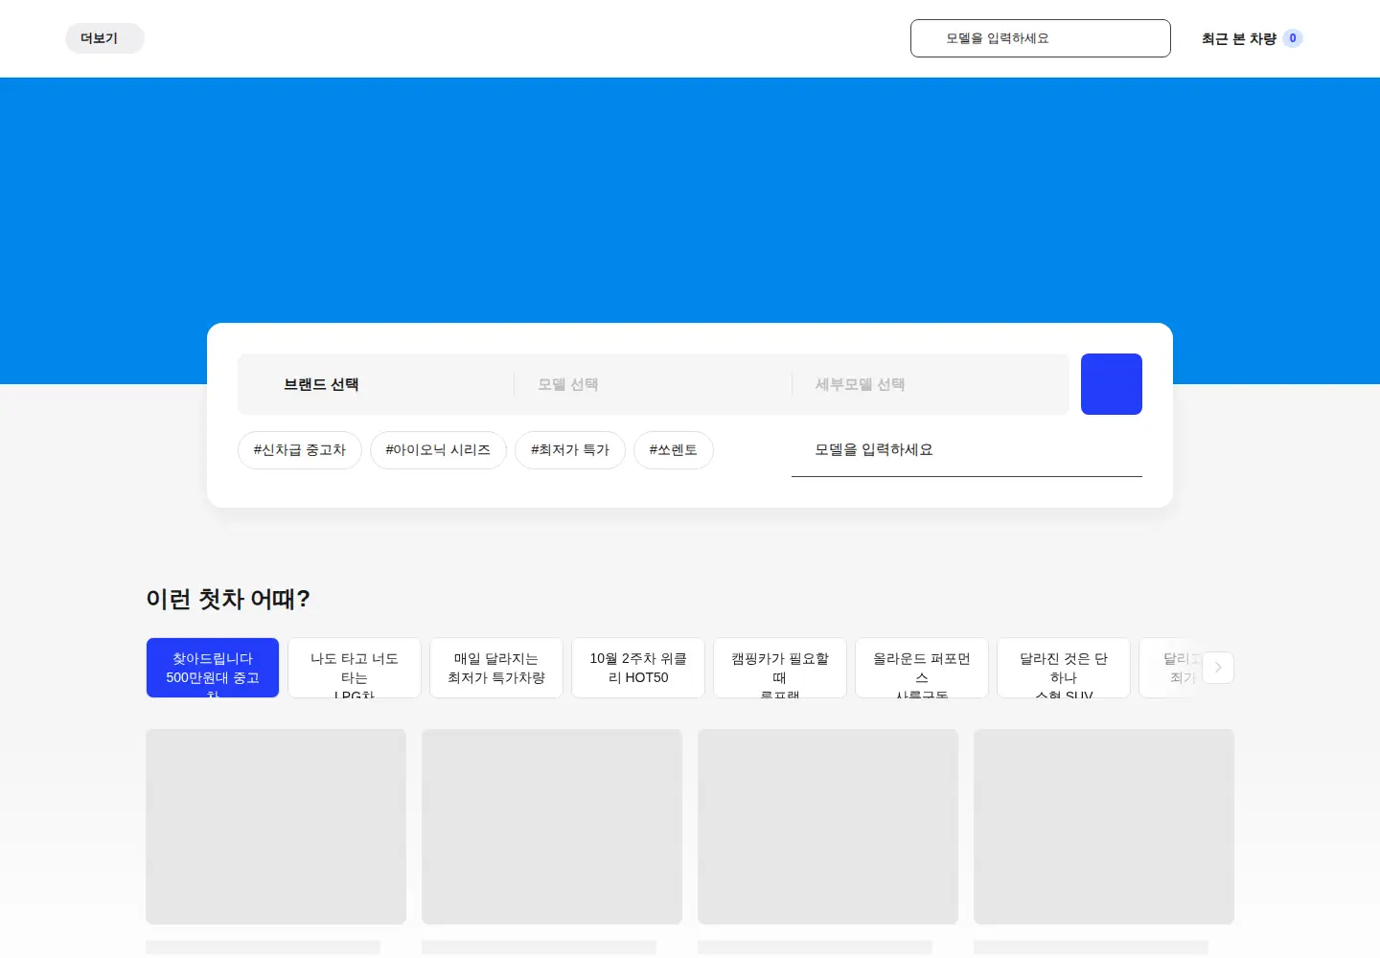The height and width of the screenshot is (958, 1380).
Task: Select the #아이오닉 시리즈 tag
Action: coord(438,450)
